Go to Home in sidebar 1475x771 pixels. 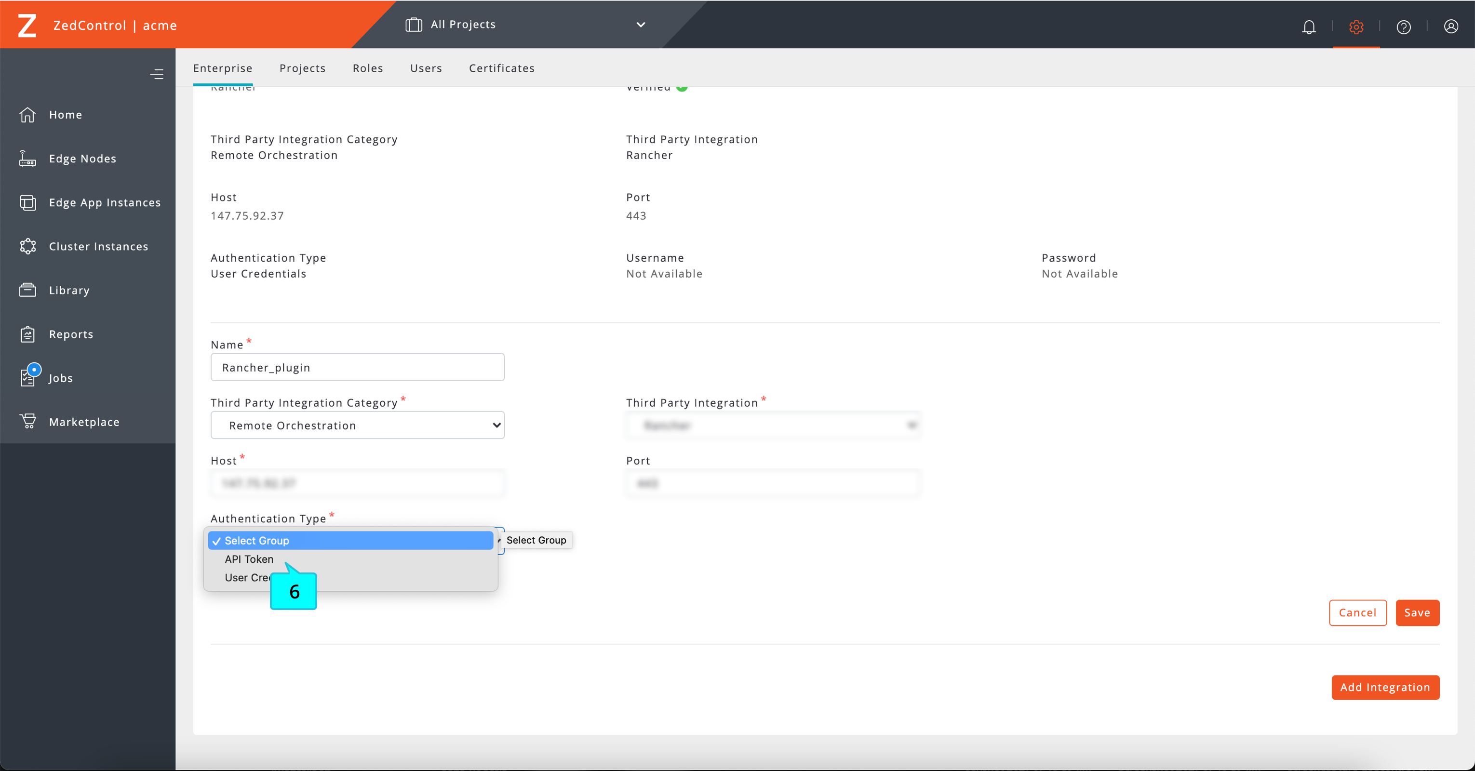65,115
